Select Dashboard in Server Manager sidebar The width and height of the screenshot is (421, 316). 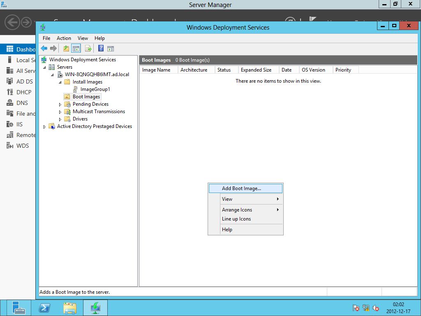coord(18,49)
